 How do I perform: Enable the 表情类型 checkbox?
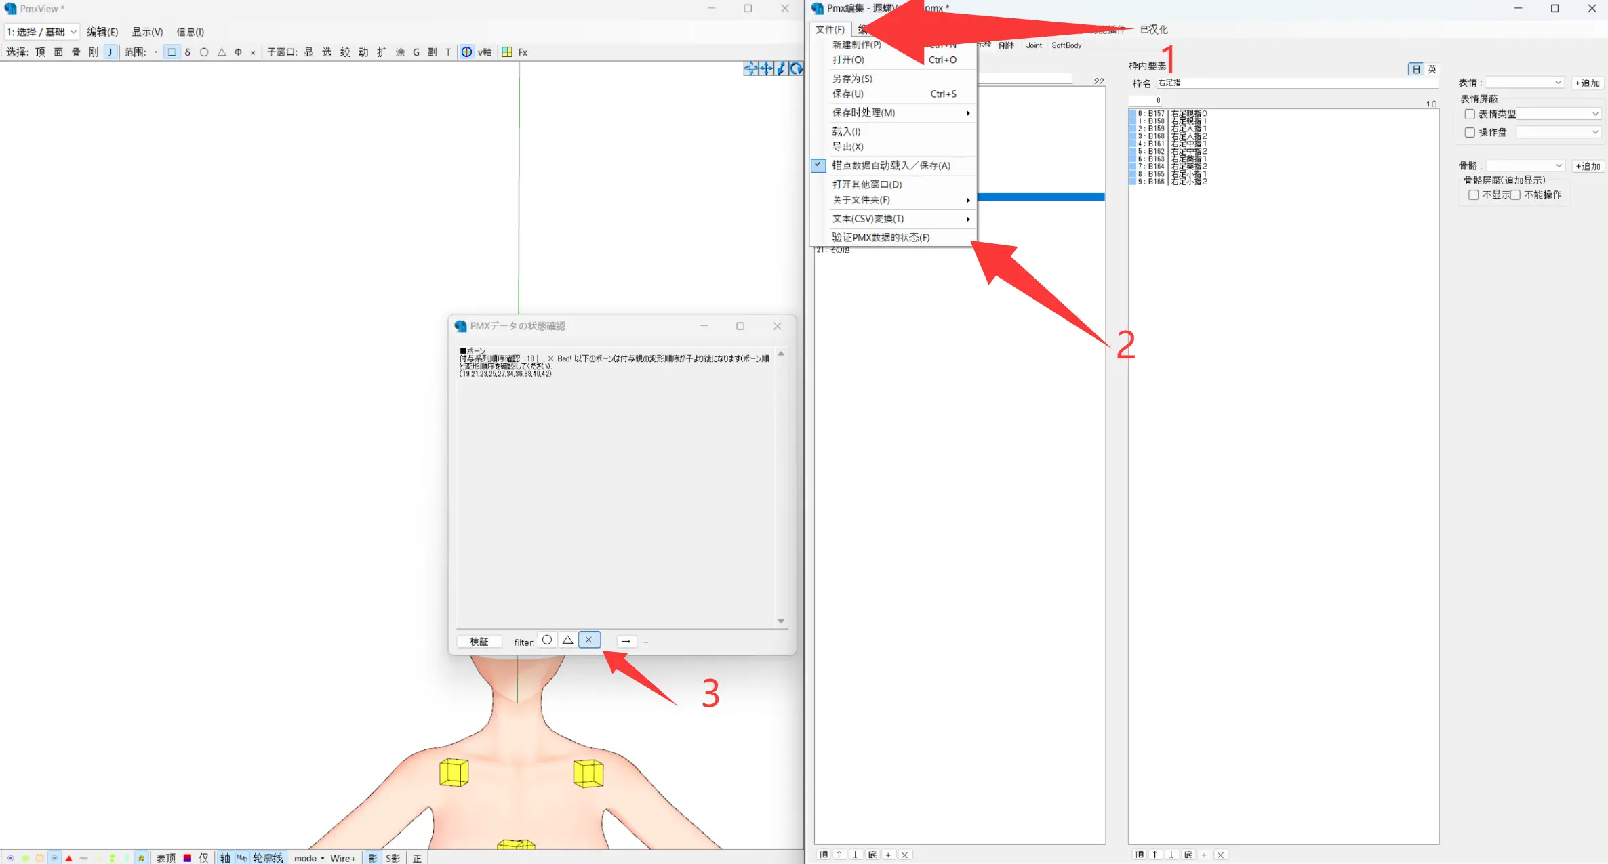tap(1470, 115)
